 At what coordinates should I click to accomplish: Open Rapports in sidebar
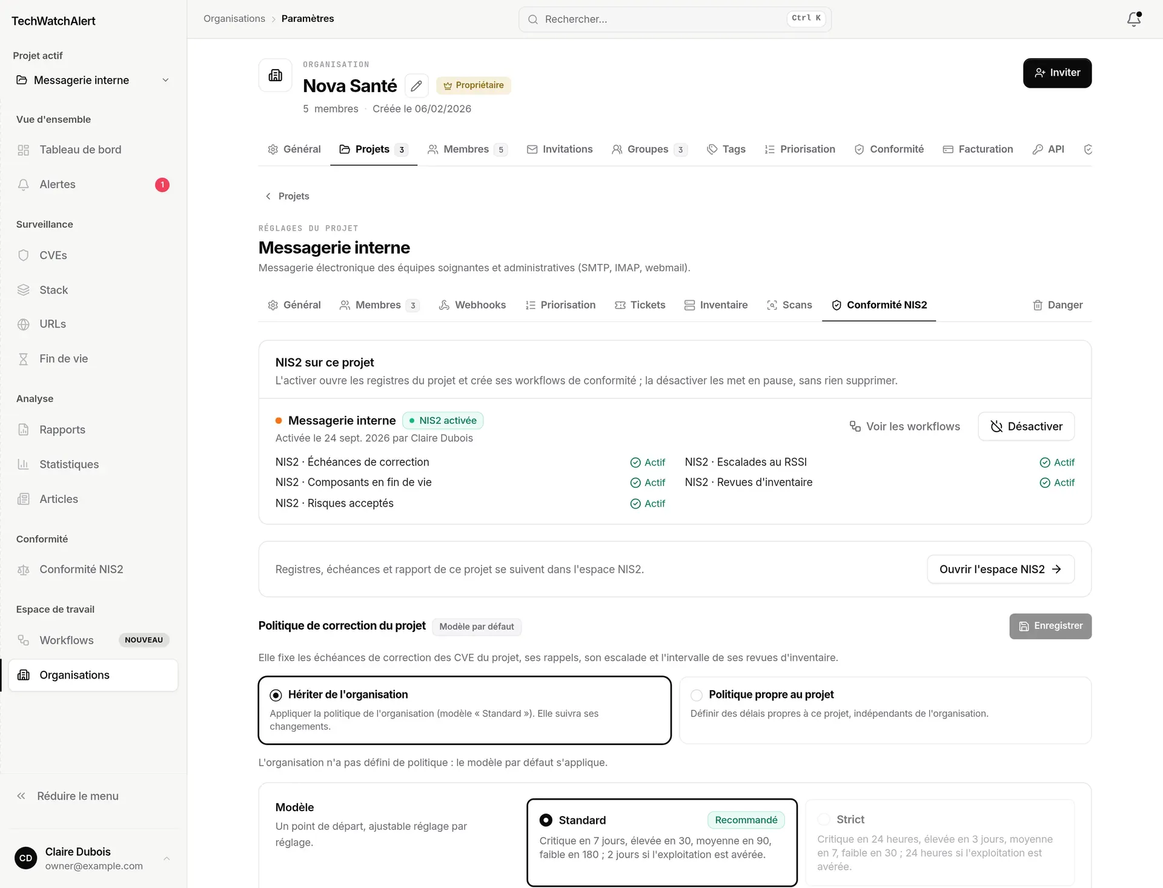coord(93,430)
